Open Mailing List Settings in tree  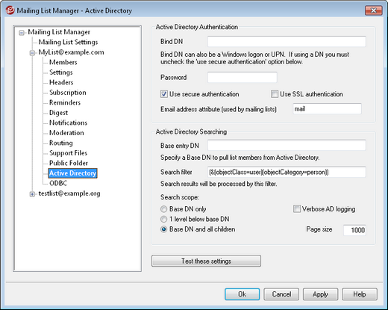click(68, 42)
